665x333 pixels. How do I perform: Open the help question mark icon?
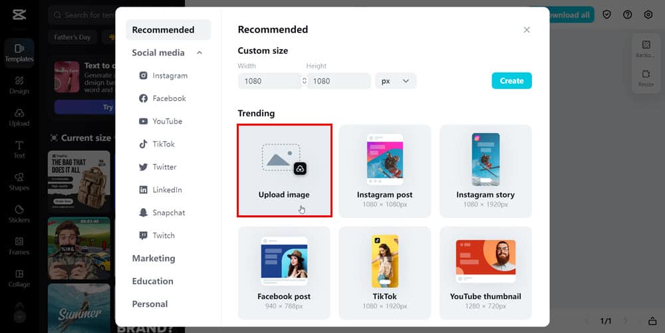628,15
